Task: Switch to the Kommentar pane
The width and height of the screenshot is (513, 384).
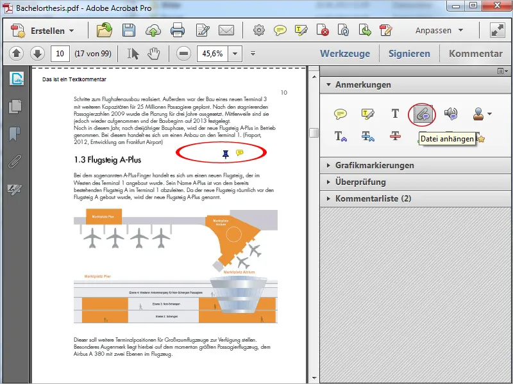Action: (x=475, y=54)
